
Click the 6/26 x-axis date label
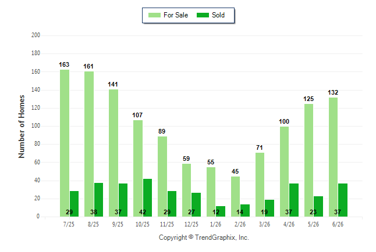[338, 225]
